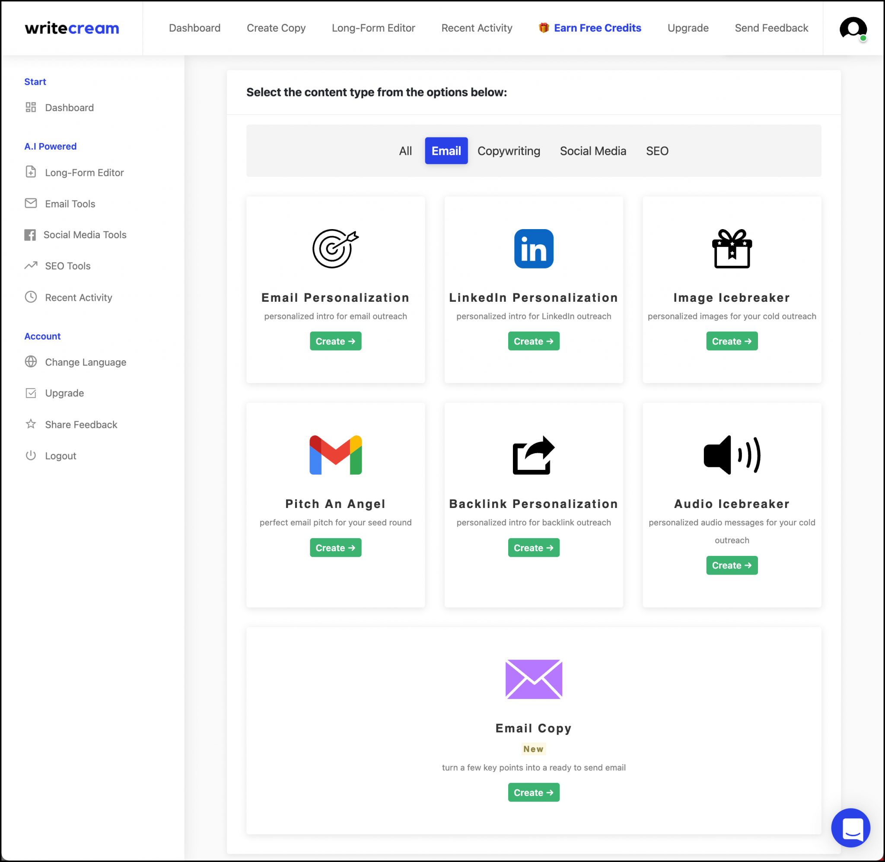Create a new Email Copy
The image size is (885, 862).
click(x=533, y=792)
